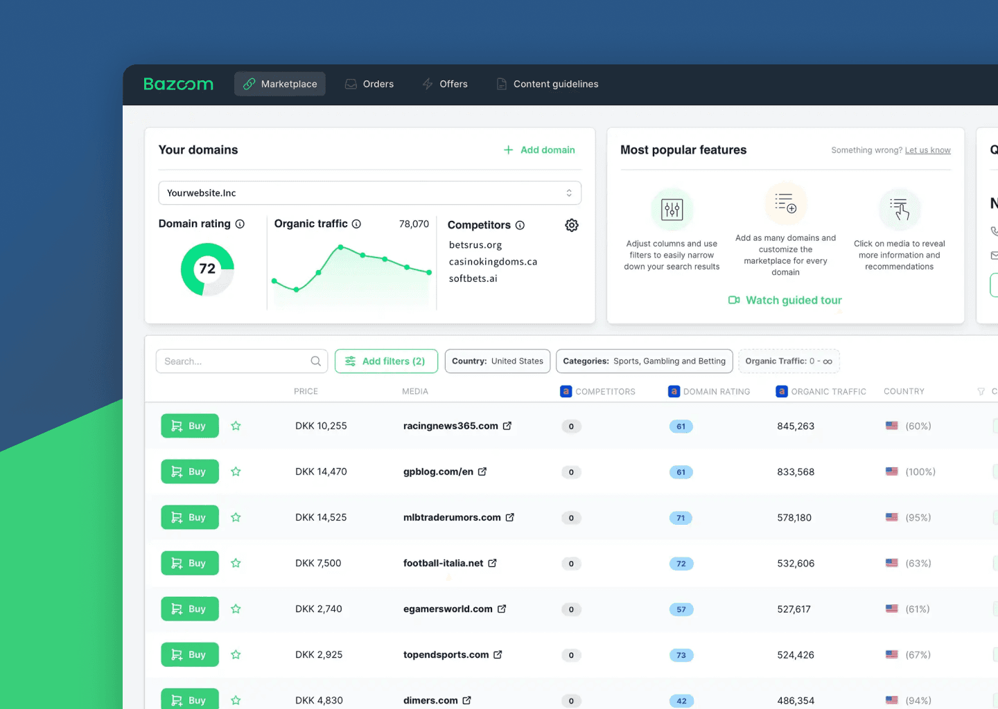Click the Search input field
Screen dimensions: 998x709
tap(242, 361)
